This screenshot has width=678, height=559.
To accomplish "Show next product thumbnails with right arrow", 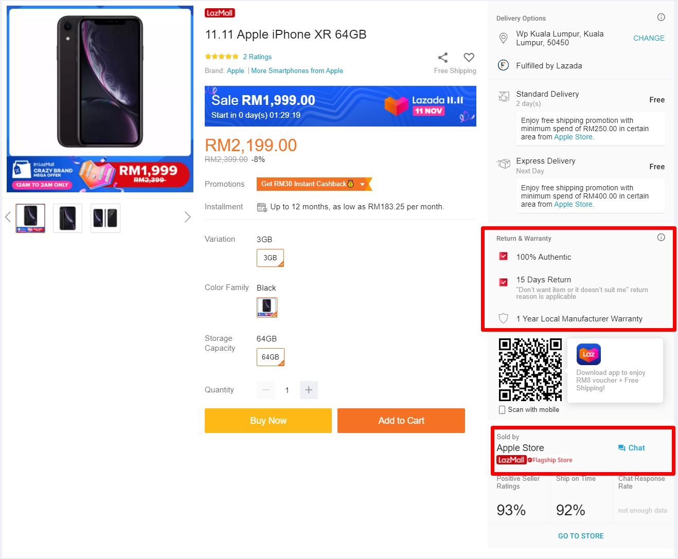I will [x=187, y=218].
